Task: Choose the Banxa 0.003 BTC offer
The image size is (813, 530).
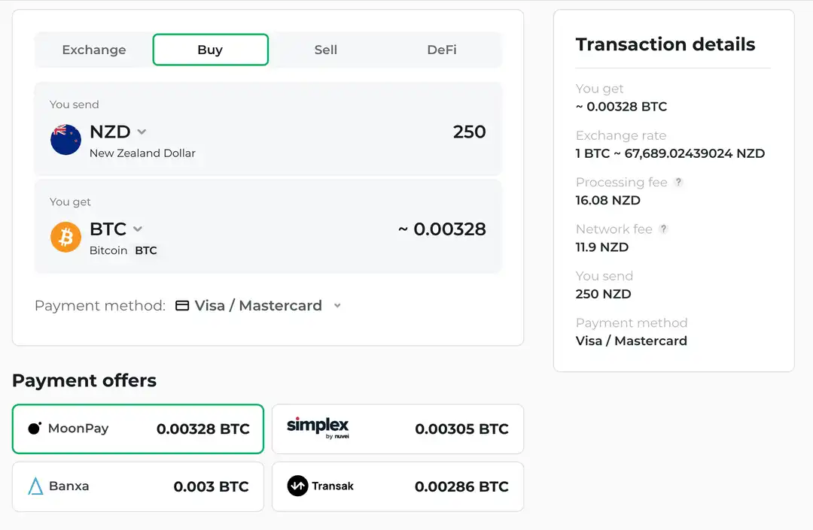Action: tap(138, 486)
